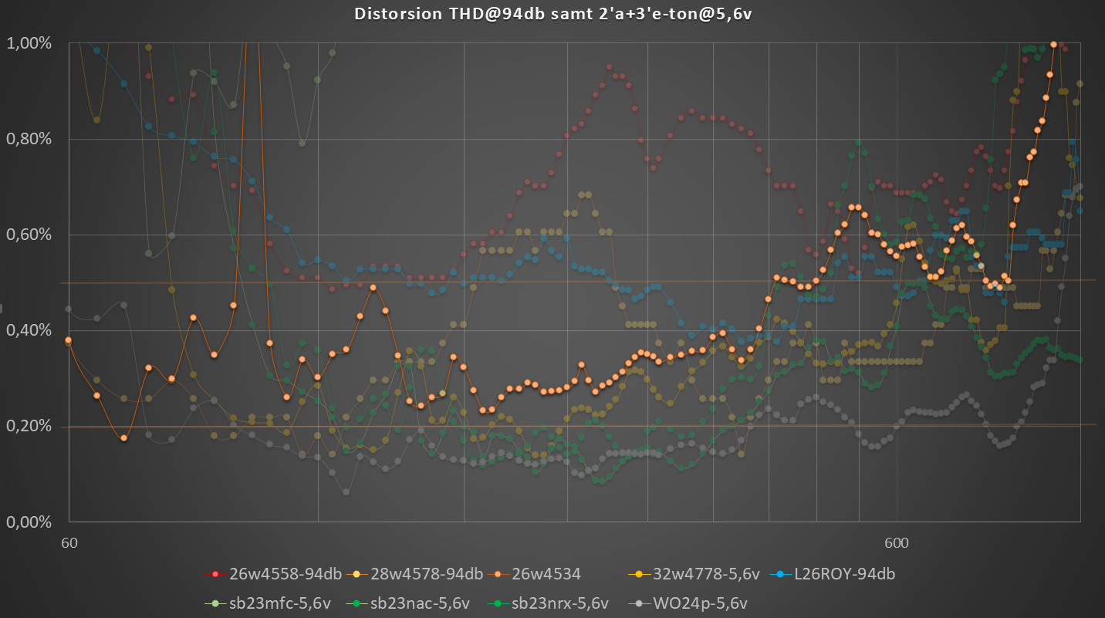Click the x-axis label 600
This screenshot has height=618, width=1105.
pyautogui.click(x=896, y=542)
